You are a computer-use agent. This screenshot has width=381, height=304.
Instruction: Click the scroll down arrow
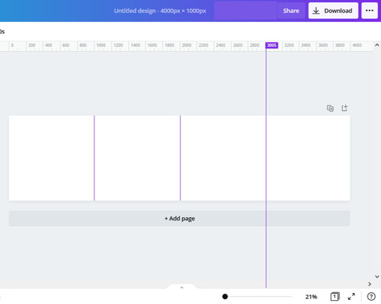[377, 277]
